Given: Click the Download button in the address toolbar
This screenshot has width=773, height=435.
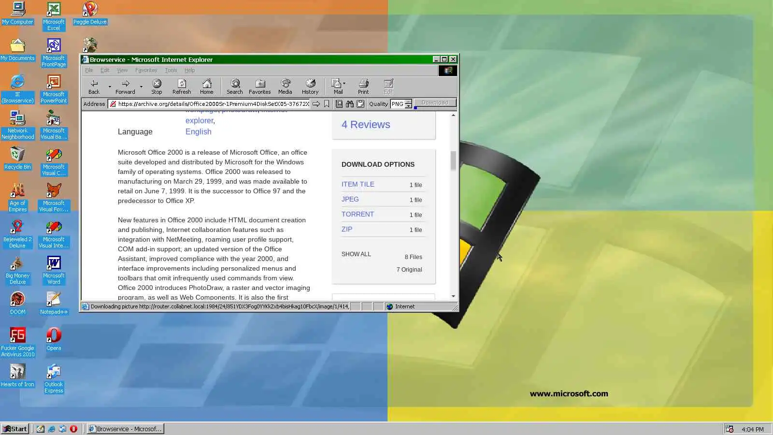Looking at the screenshot, I should pyautogui.click(x=435, y=103).
